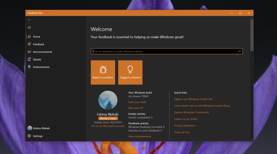Click the scrollbar up arrow
277x154 pixels.
tap(252, 18)
